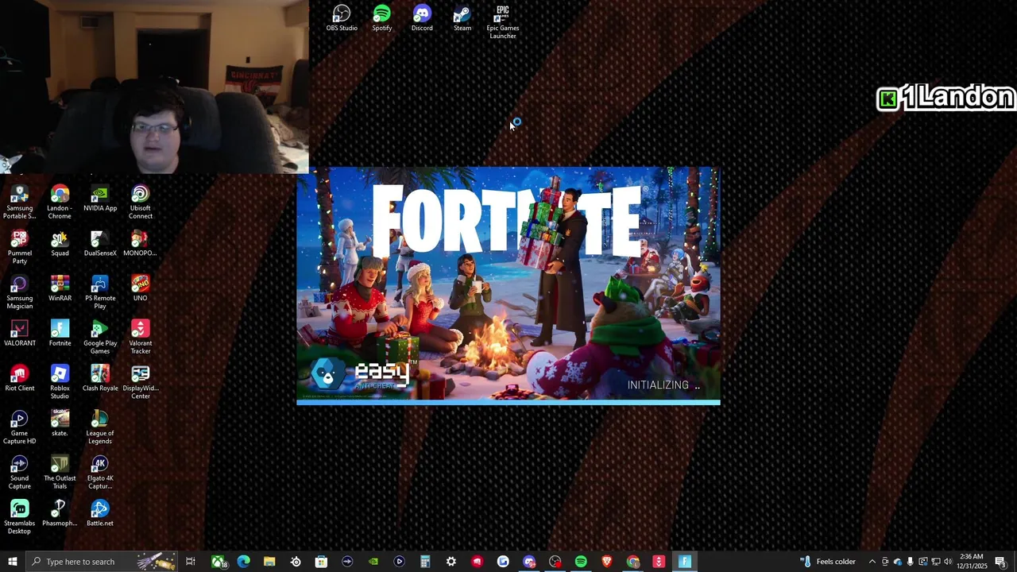Open the notification center icon
Viewport: 1017px width, 572px height.
[1000, 562]
